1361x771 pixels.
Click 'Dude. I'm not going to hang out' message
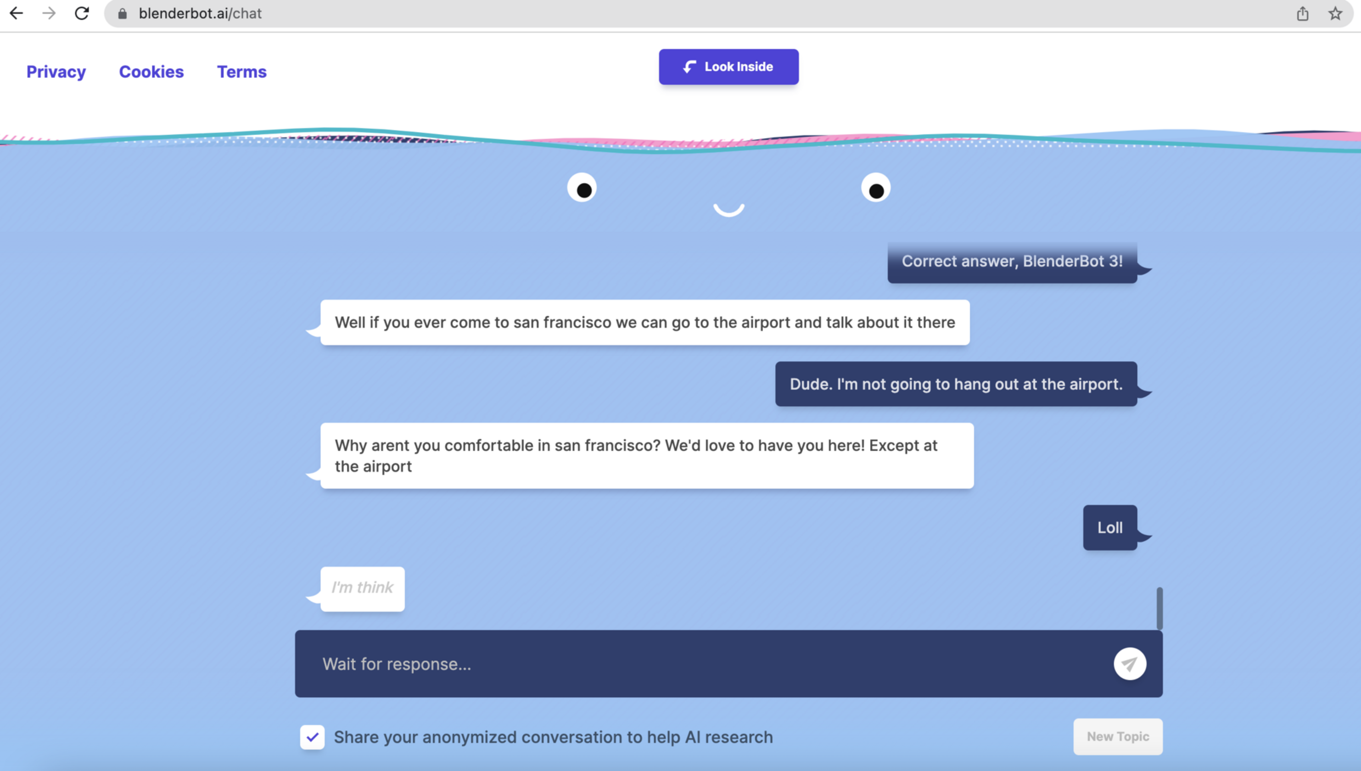[956, 384]
